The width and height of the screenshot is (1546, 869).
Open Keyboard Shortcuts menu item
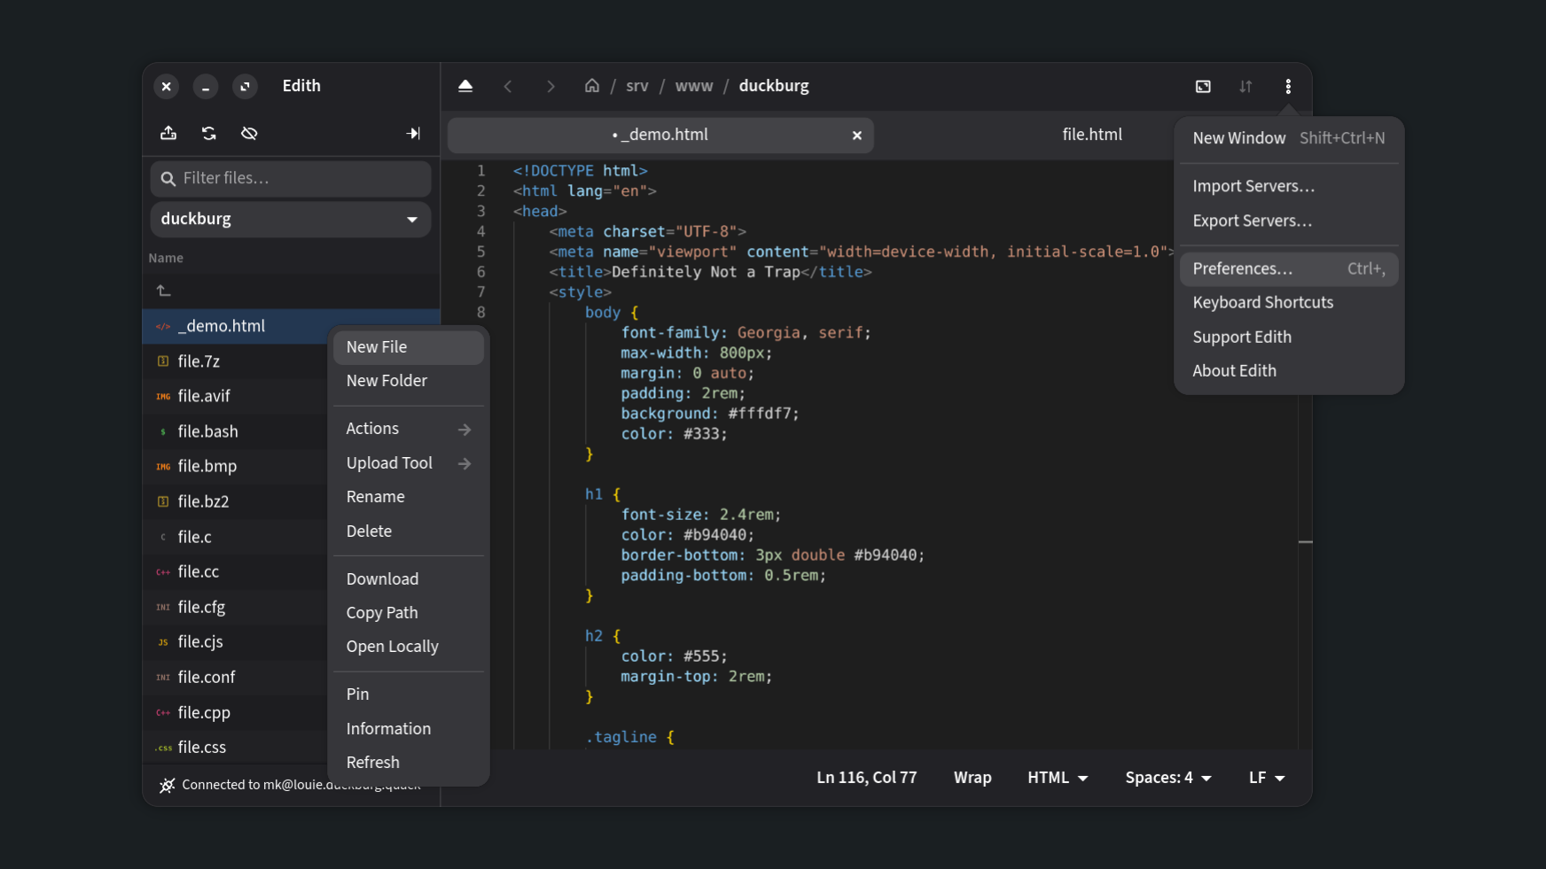pyautogui.click(x=1289, y=303)
